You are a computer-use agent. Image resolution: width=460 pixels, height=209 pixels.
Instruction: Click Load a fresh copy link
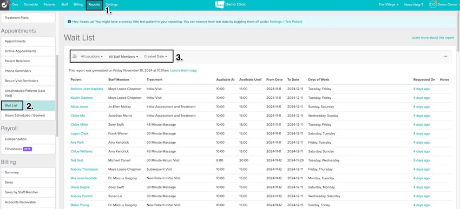pyautogui.click(x=183, y=71)
